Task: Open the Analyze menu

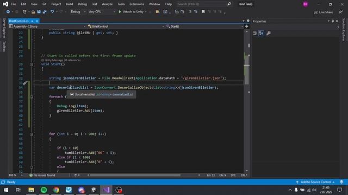Action: (107, 4)
